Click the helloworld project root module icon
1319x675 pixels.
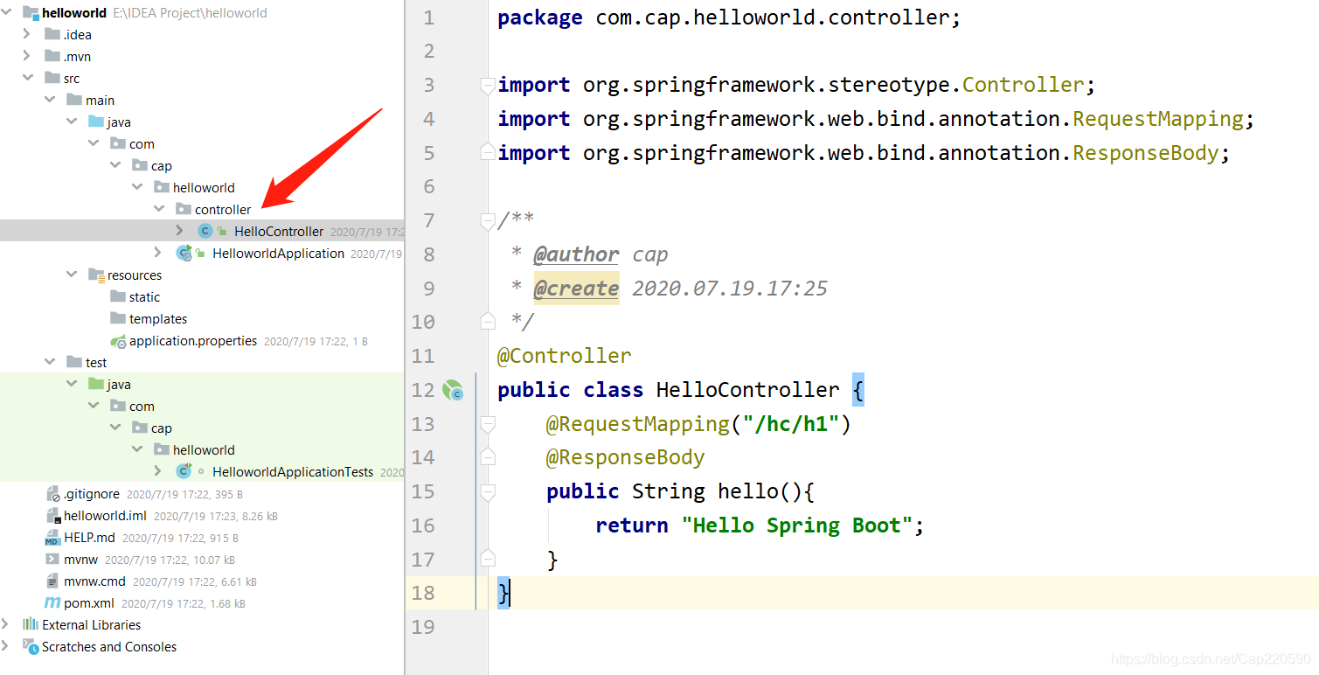coord(31,13)
